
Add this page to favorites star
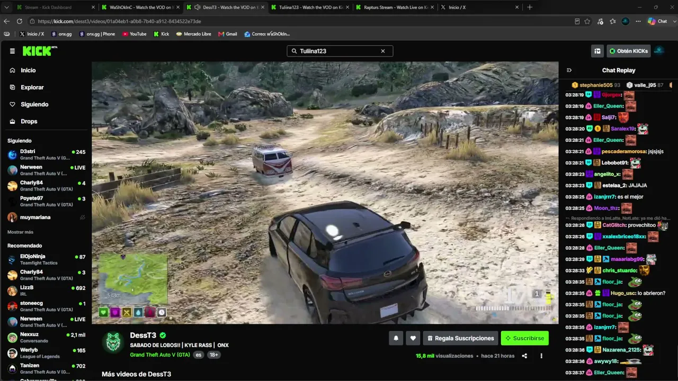click(x=587, y=21)
